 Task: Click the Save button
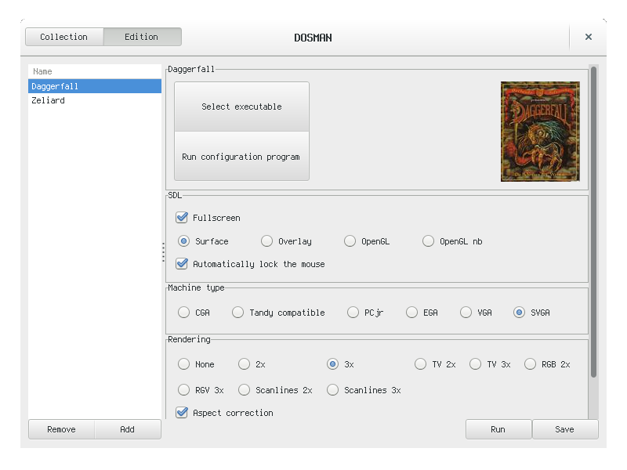click(565, 429)
